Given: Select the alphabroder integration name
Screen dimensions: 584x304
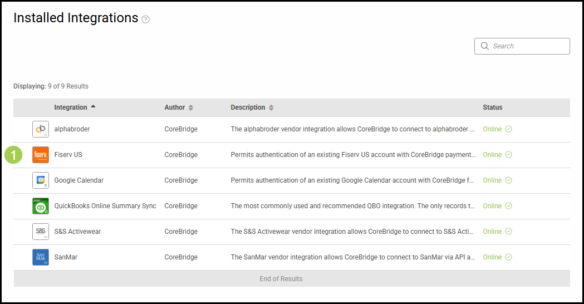Looking at the screenshot, I should (72, 129).
